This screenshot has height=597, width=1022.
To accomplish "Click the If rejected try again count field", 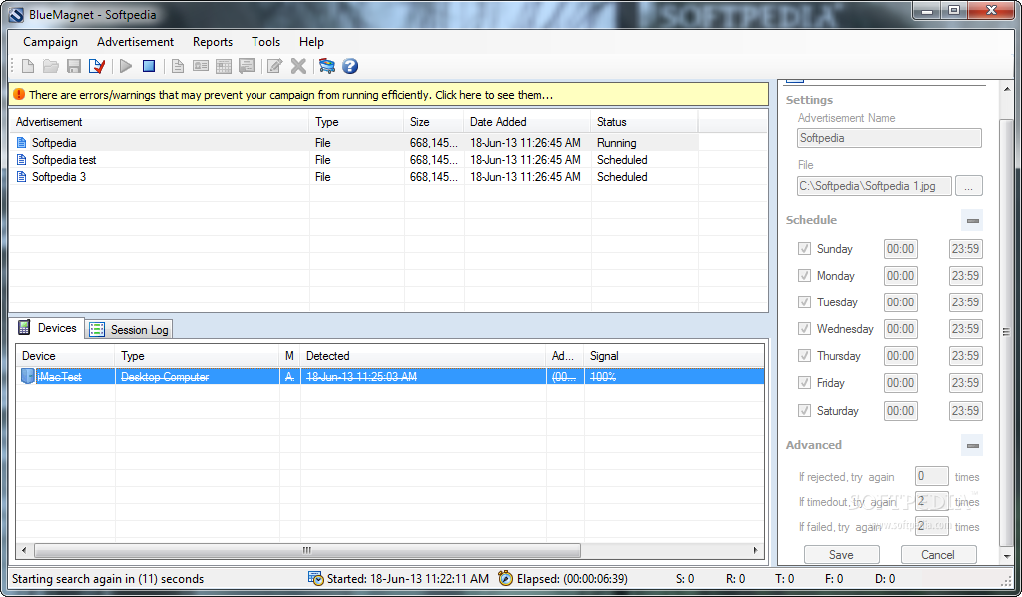I will 931,476.
